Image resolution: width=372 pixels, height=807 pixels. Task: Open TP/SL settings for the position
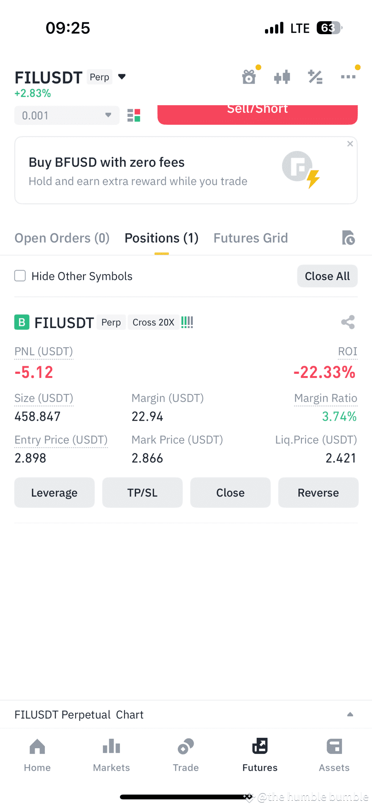point(142,492)
